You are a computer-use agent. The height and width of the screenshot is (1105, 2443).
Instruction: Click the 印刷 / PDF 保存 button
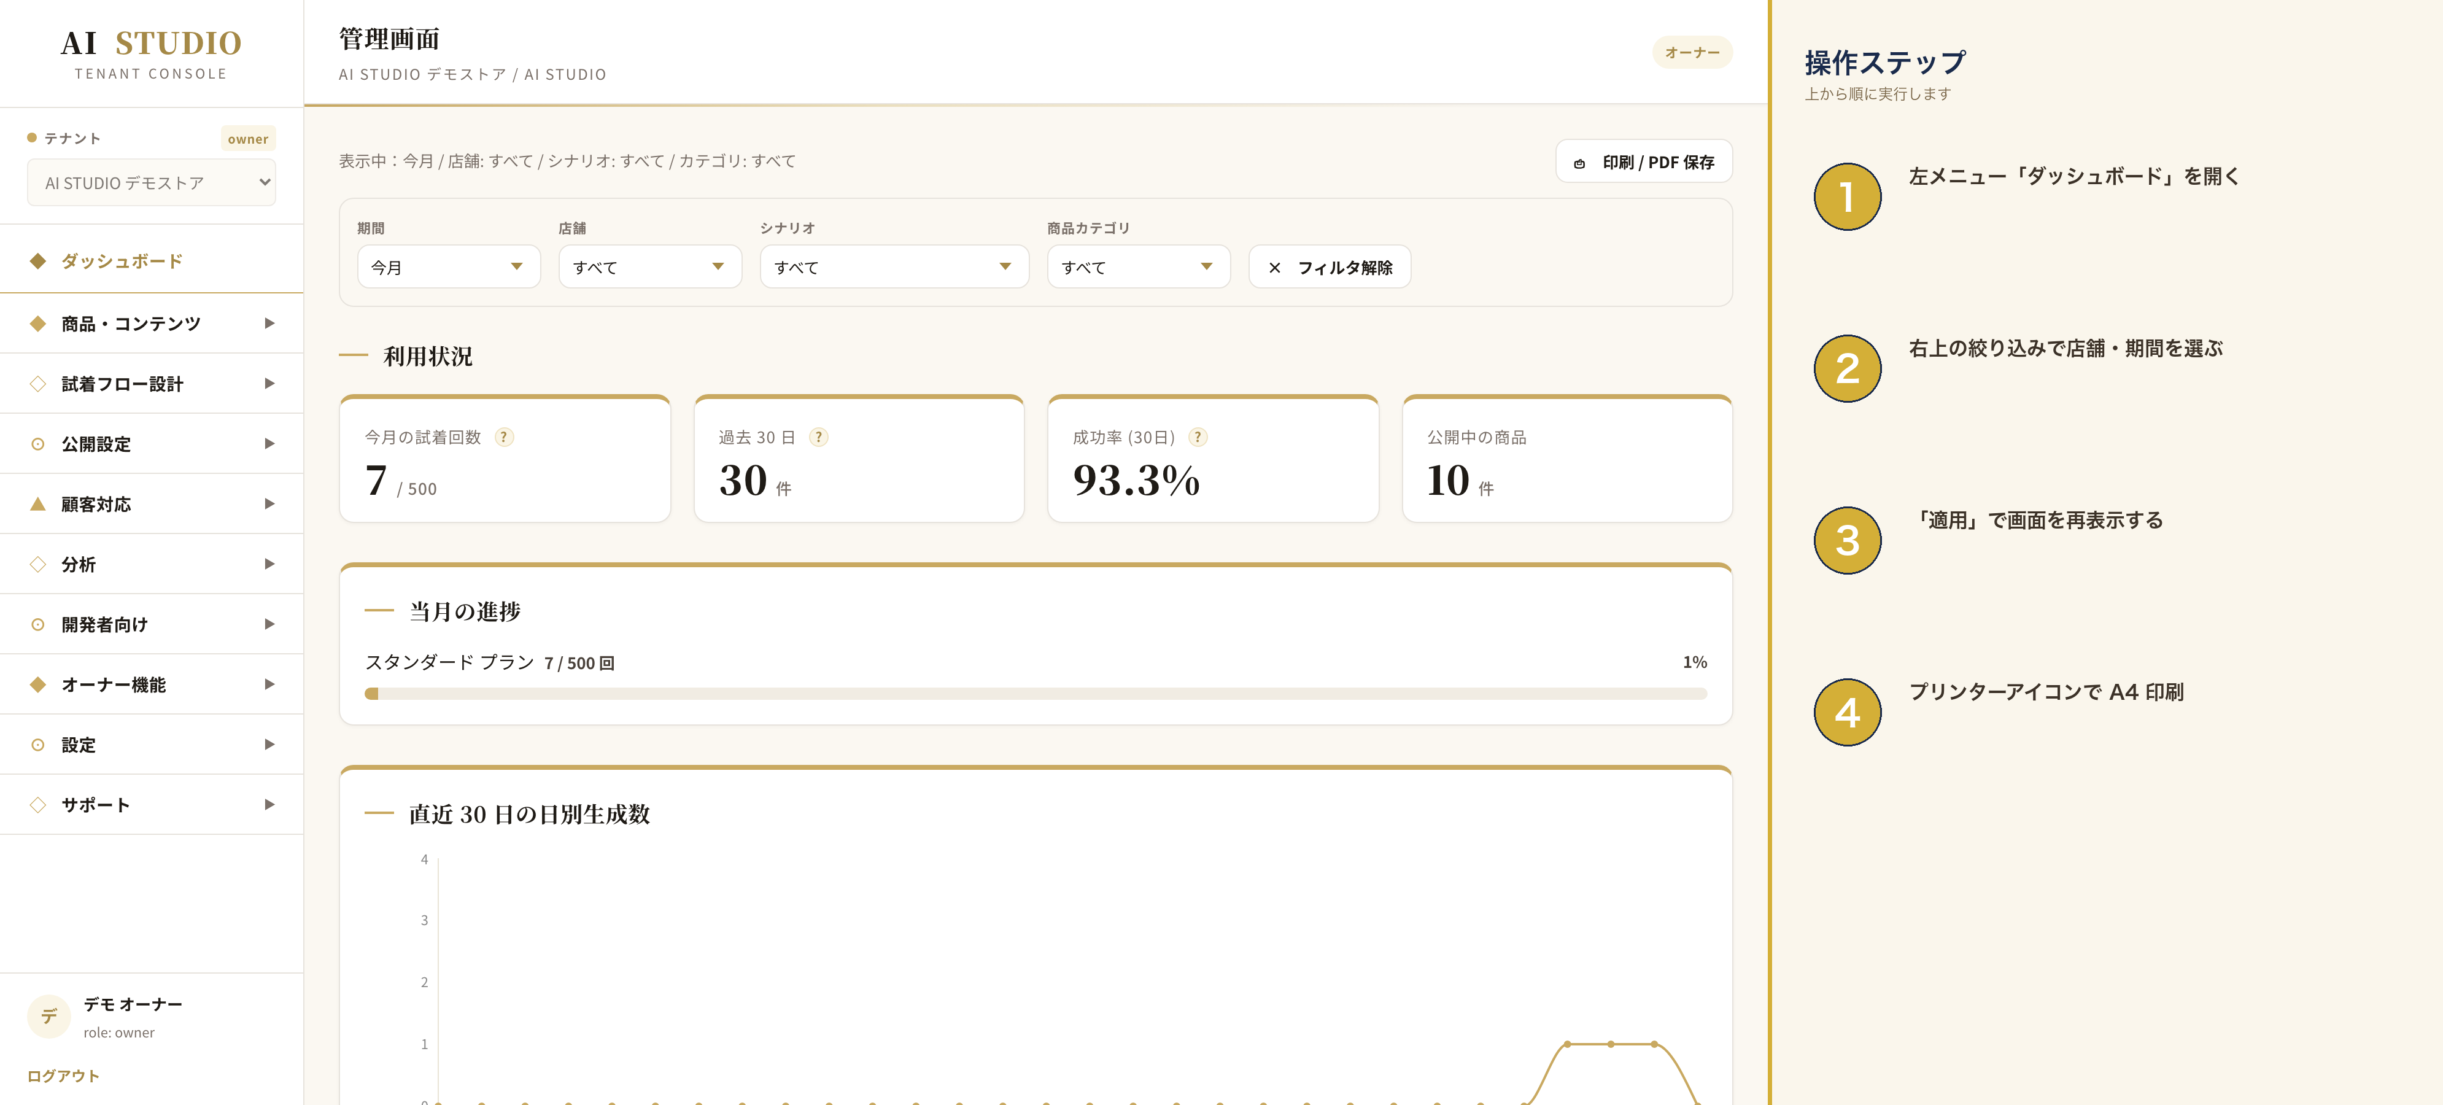[x=1644, y=162]
